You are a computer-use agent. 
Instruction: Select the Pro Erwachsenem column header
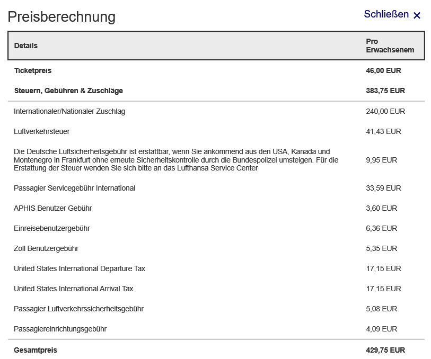click(x=390, y=46)
